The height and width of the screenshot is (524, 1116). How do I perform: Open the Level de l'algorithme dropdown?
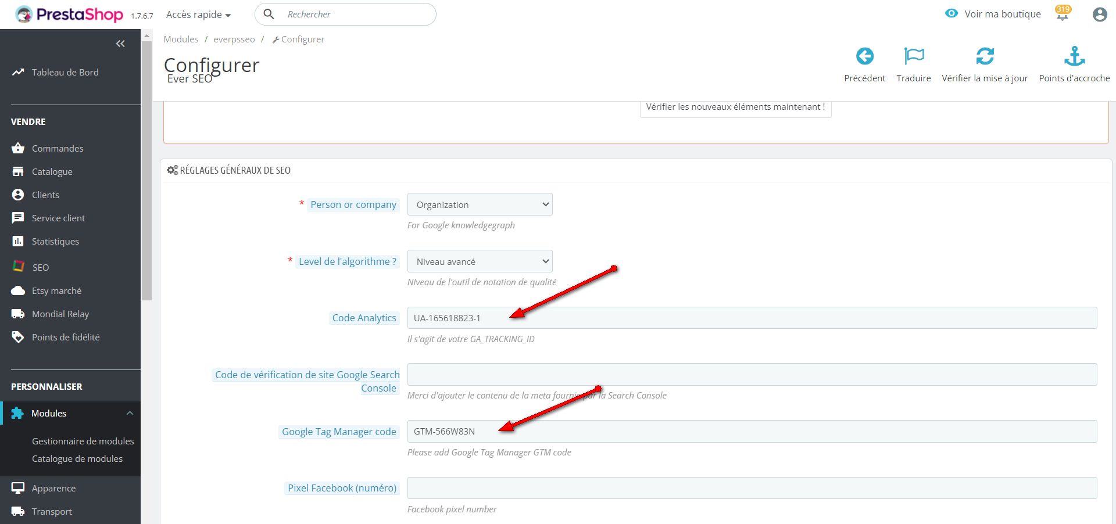pos(480,261)
